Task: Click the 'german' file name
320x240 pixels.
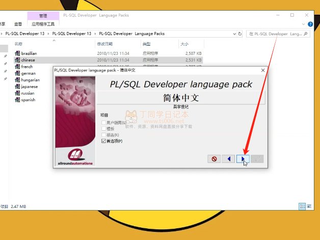Action: 29,73
